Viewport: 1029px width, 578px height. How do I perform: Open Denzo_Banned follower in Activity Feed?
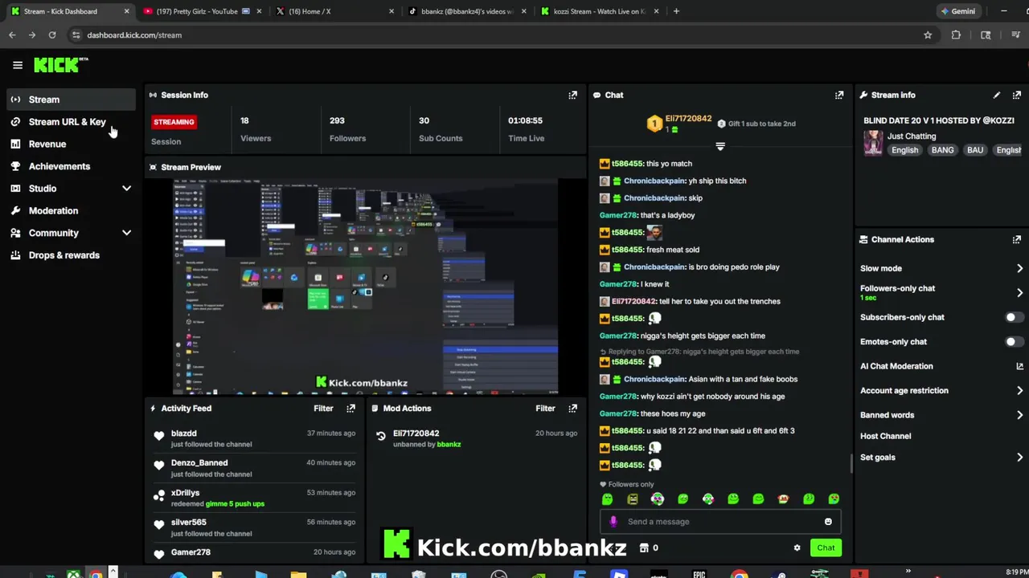click(199, 463)
